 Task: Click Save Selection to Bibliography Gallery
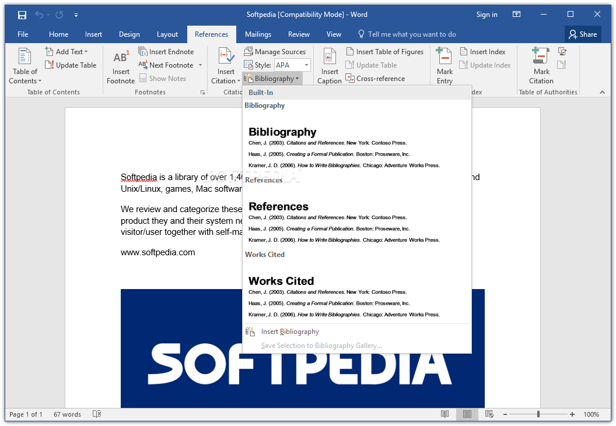point(357,346)
